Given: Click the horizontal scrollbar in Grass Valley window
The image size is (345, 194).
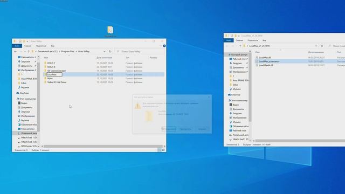Looking at the screenshot, I should [103, 146].
